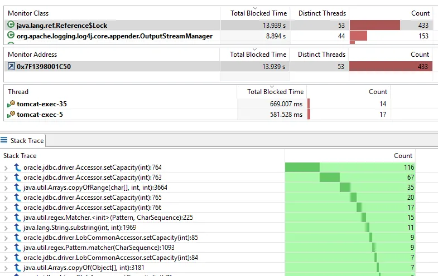Click frame arrow icon for Pattern.matcher row
438x276 pixels.
(x=17, y=248)
